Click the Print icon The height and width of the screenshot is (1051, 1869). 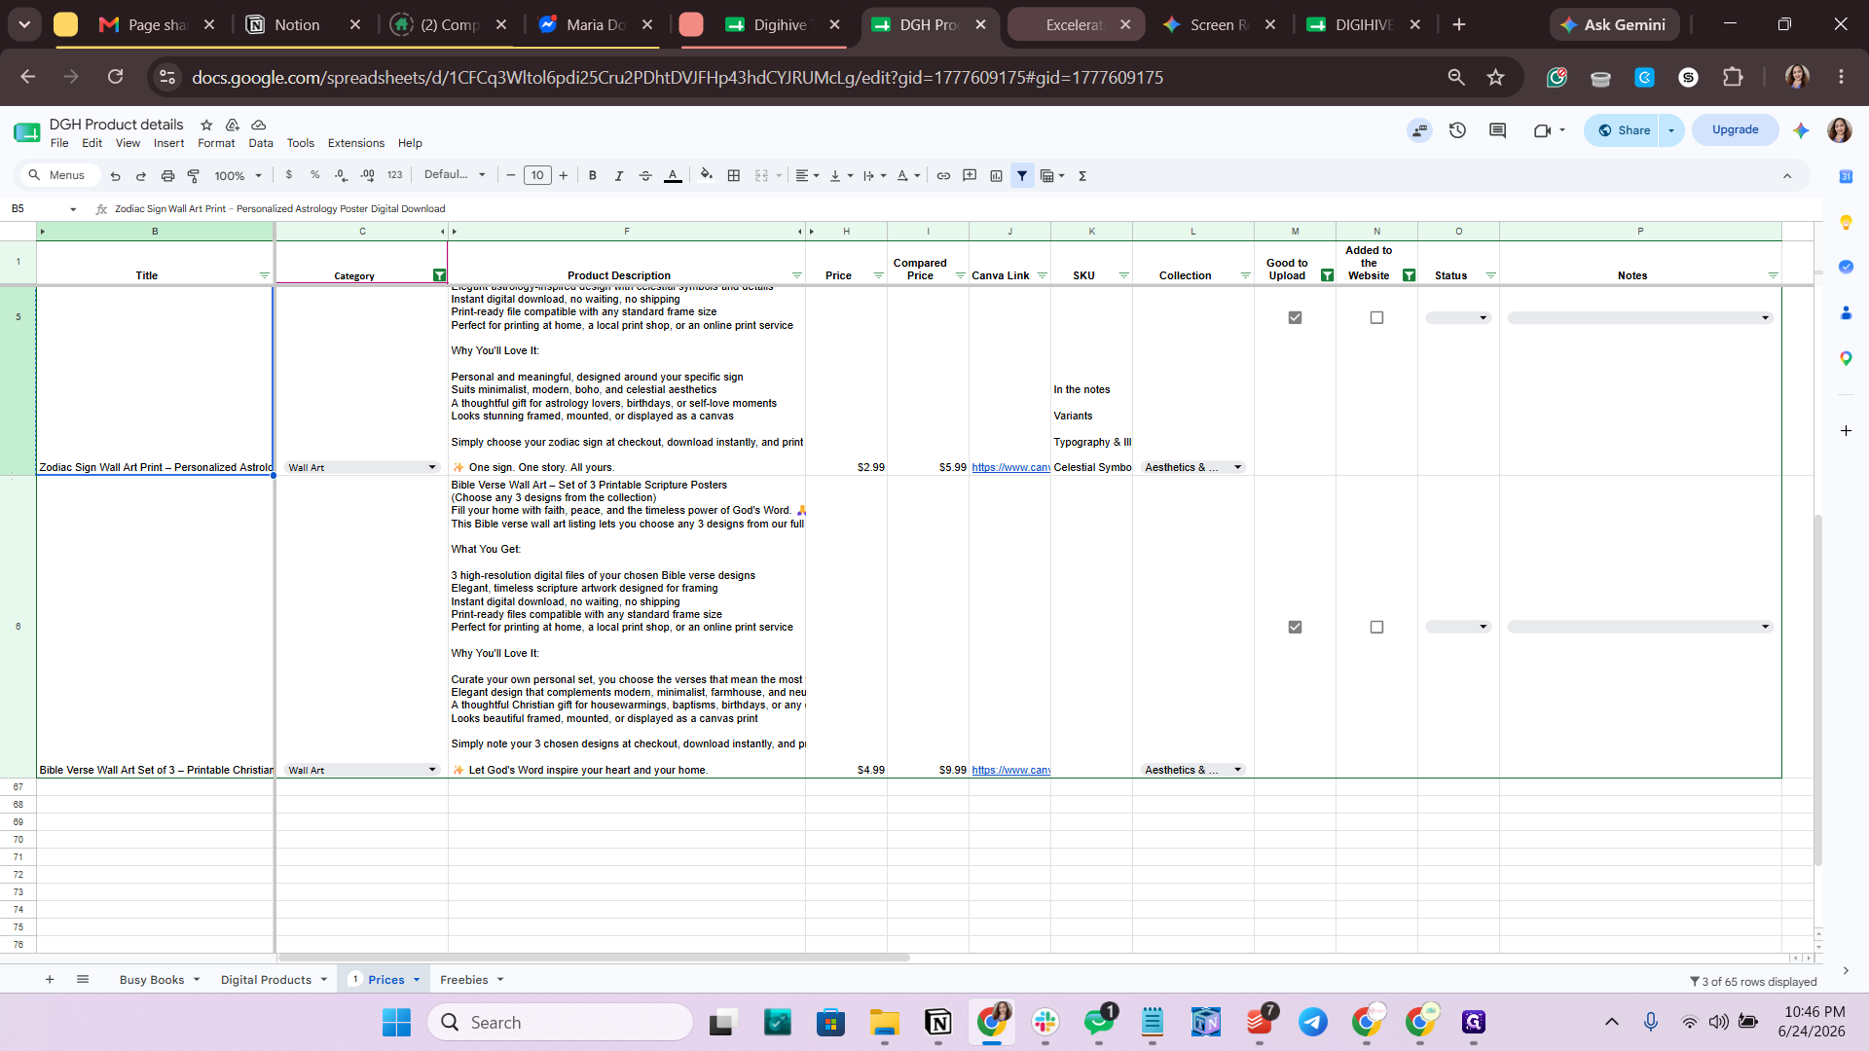[x=167, y=176]
